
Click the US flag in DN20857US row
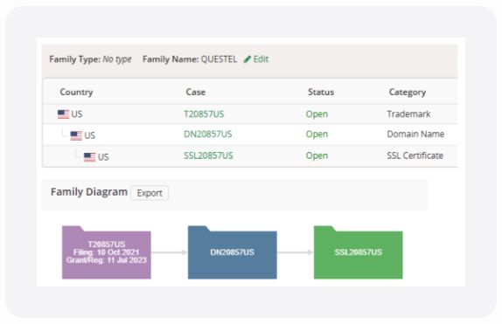coord(76,135)
